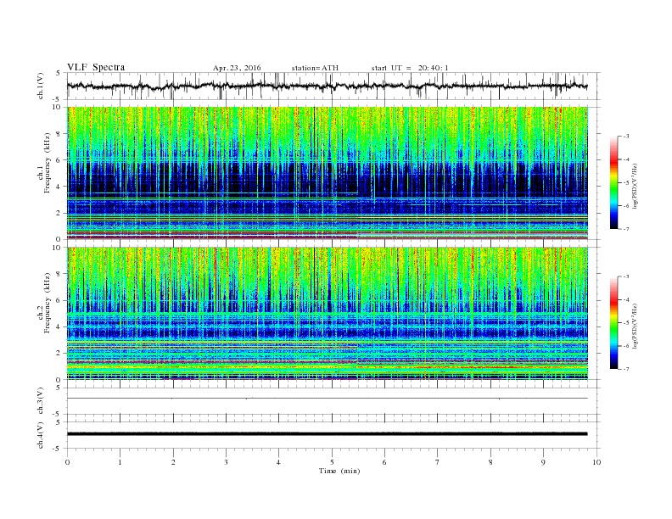Click the ch.4 thick voltage trace
Screen dimensions: 672x519
(328, 434)
